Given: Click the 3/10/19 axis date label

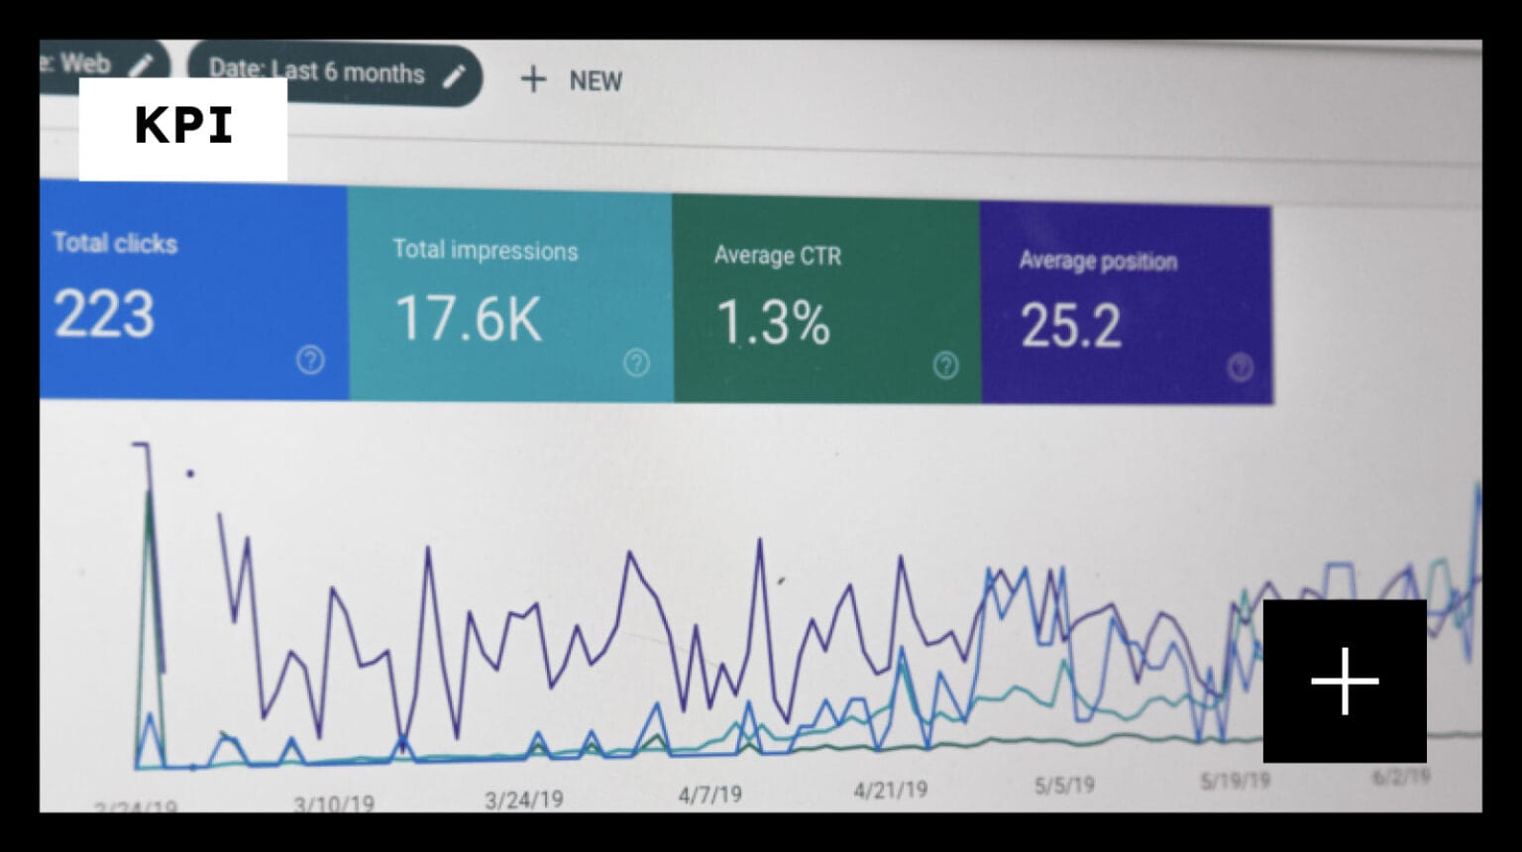Looking at the screenshot, I should click(334, 803).
